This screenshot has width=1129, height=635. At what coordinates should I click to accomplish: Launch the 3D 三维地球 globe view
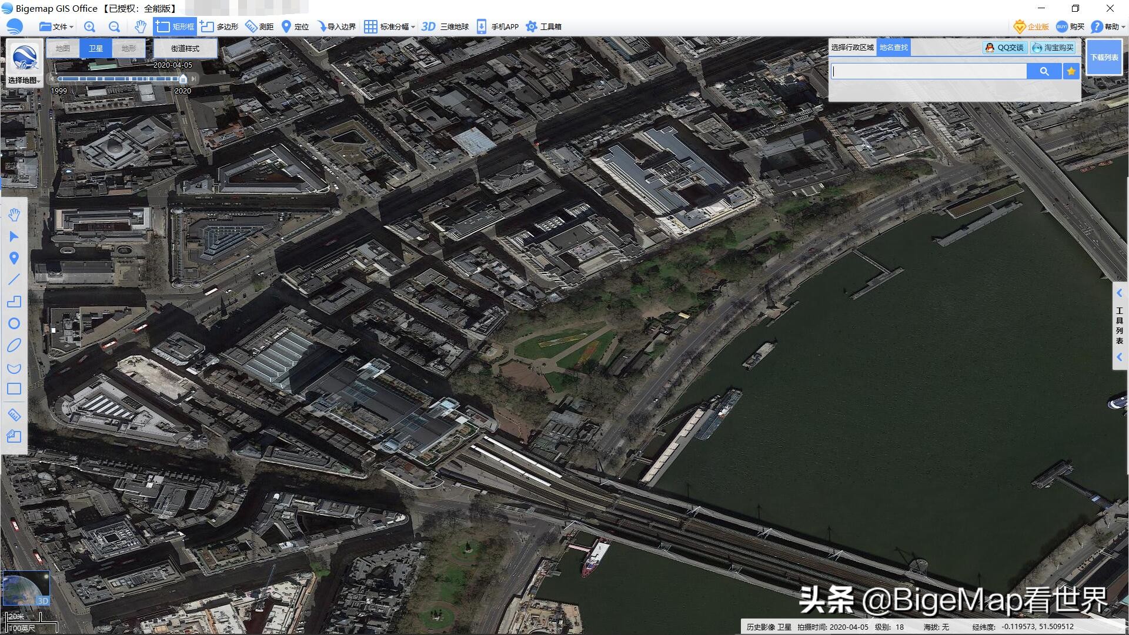tap(445, 26)
